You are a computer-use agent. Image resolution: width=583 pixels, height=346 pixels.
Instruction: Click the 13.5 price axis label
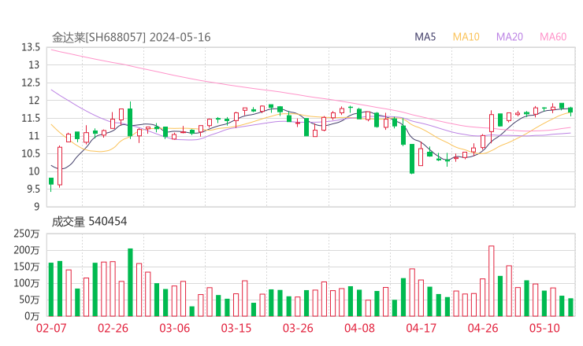coord(31,47)
